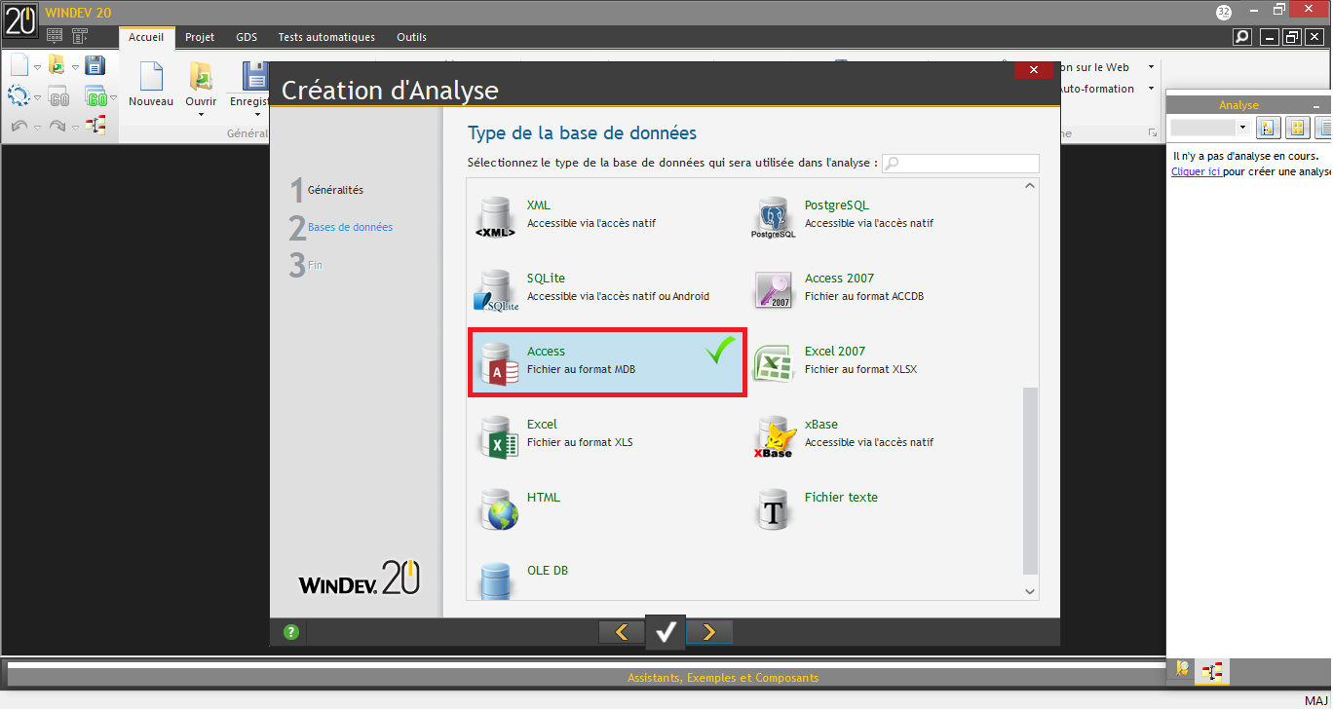Select the HTML database type
The height and width of the screenshot is (709, 1333).
(607, 509)
